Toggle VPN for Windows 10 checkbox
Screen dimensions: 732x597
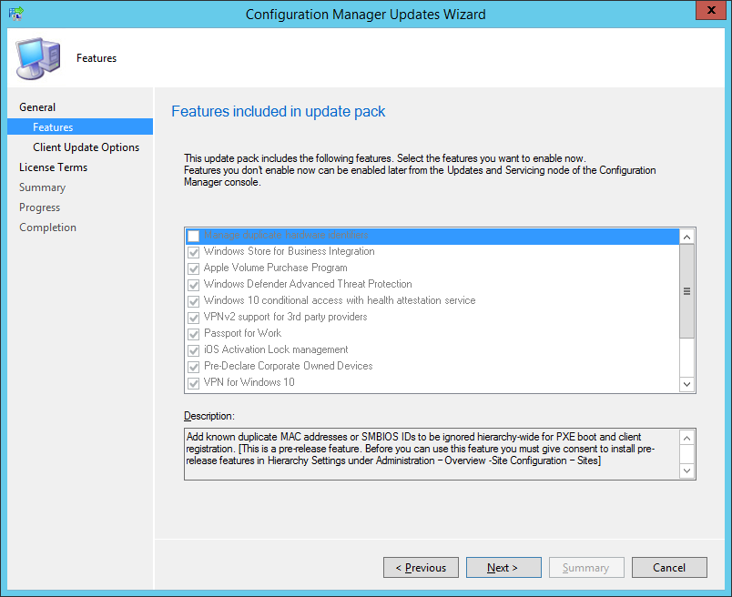193,383
